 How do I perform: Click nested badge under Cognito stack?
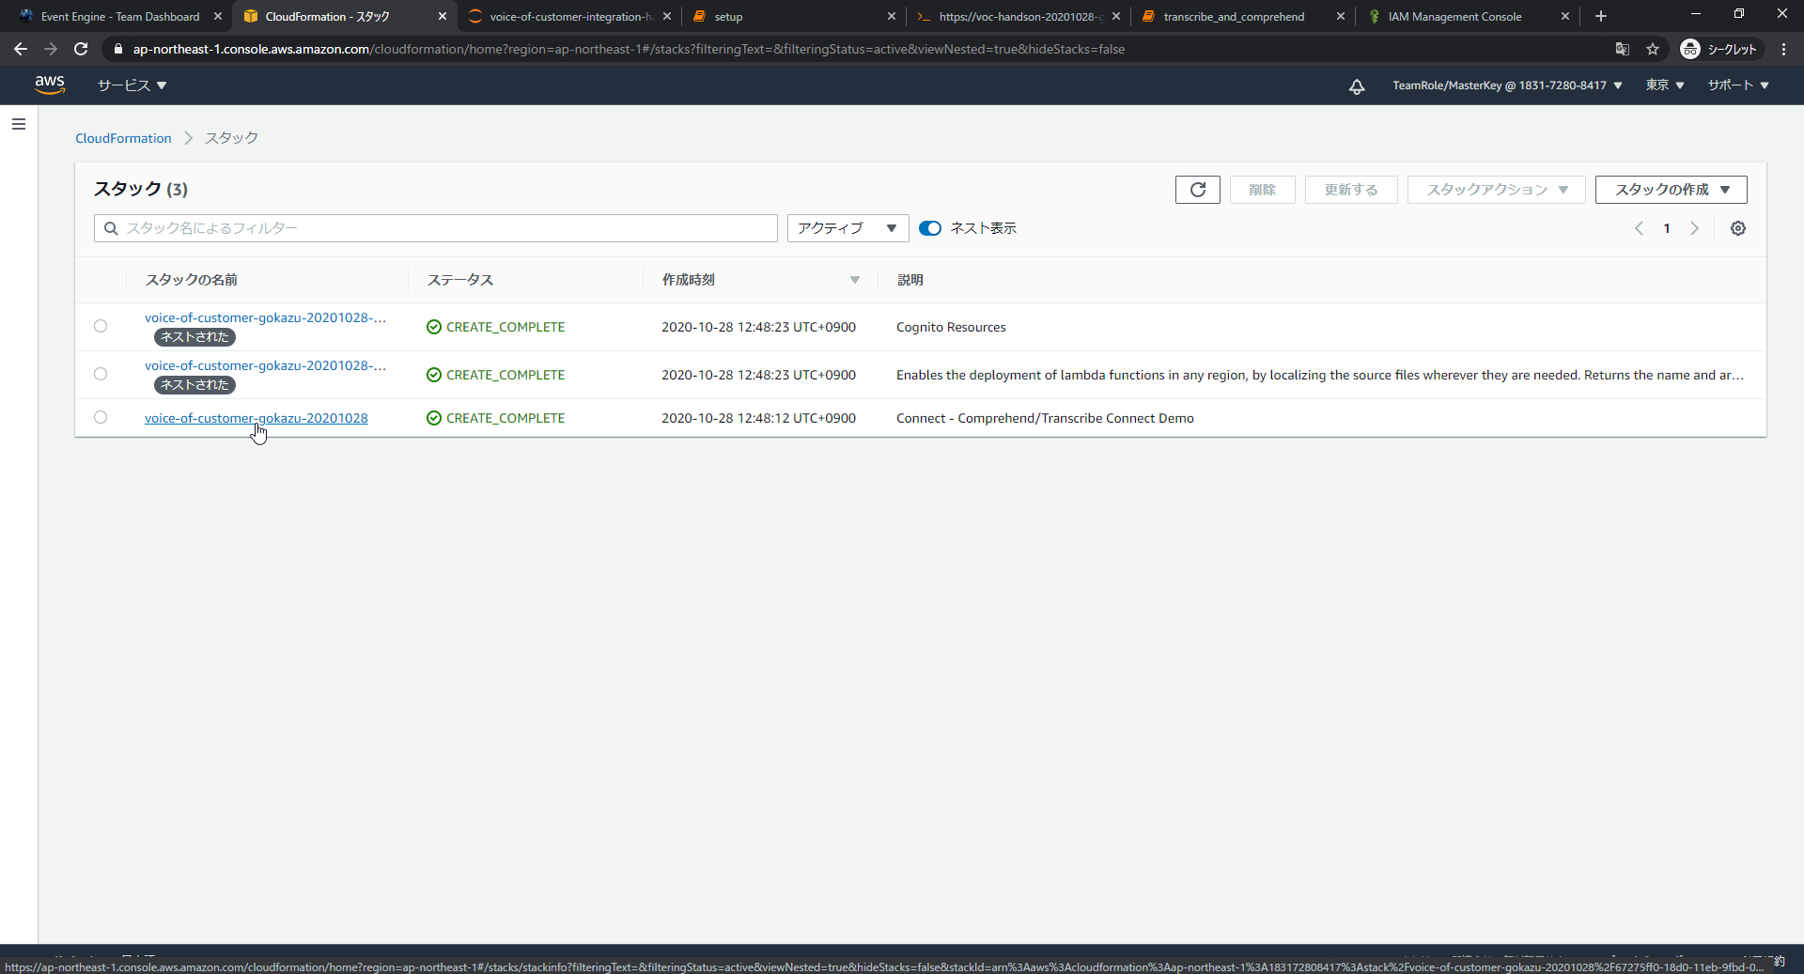[x=194, y=337]
